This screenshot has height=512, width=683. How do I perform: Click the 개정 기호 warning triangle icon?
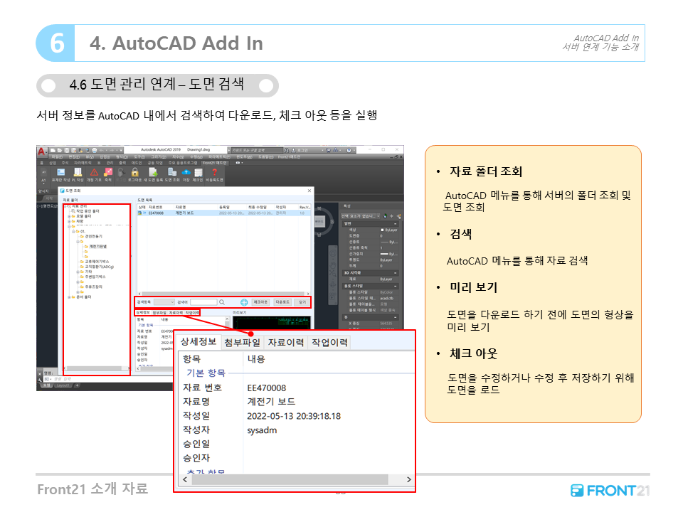(x=94, y=173)
